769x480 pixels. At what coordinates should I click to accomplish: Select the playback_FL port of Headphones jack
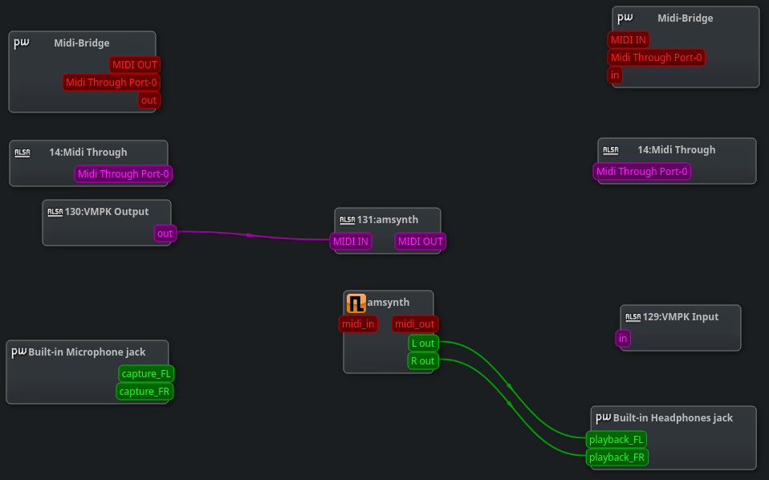pyautogui.click(x=616, y=439)
